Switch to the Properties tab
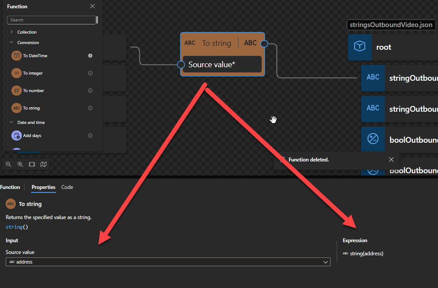438x288 pixels. click(x=43, y=187)
